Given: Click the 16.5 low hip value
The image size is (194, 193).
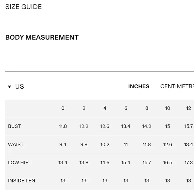Looking at the screenshot, I should (x=168, y=163).
